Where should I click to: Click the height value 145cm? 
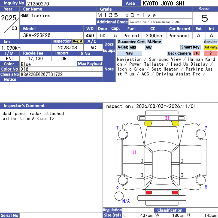[210, 215]
